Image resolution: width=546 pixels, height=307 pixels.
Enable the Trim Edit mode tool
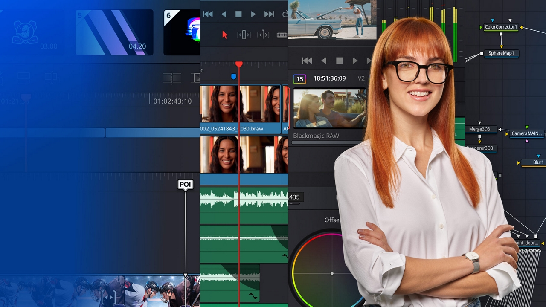coord(244,35)
